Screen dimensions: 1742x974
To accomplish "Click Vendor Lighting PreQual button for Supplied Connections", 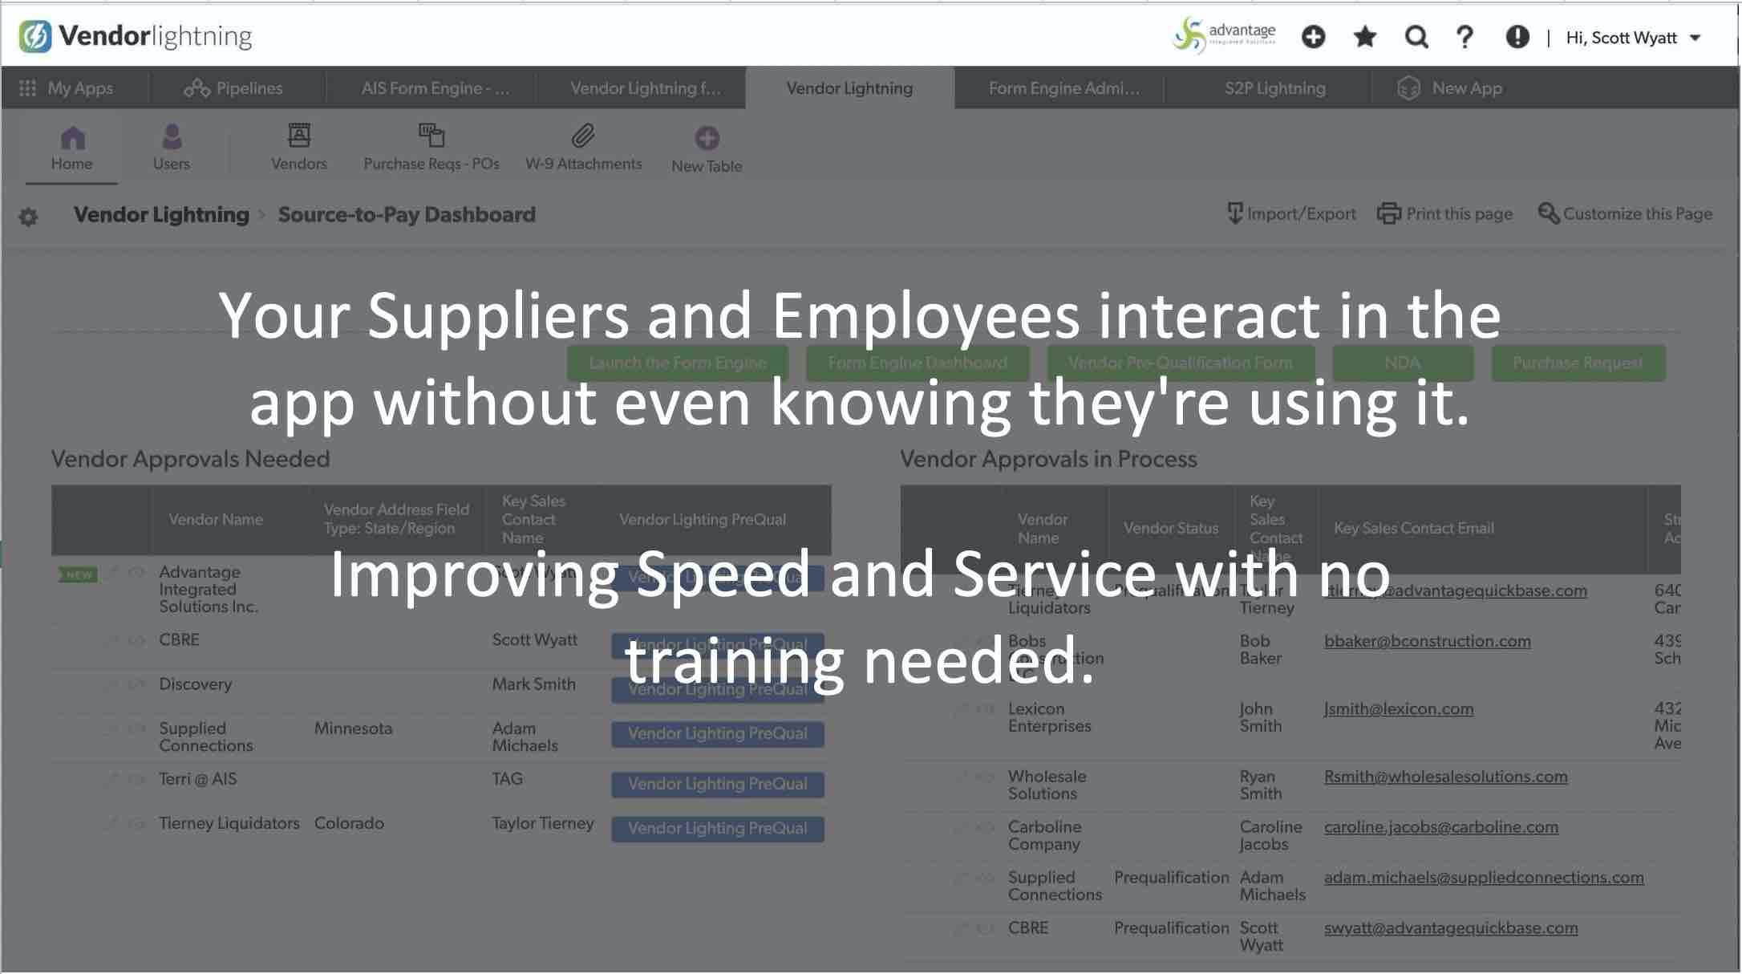I will click(718, 734).
